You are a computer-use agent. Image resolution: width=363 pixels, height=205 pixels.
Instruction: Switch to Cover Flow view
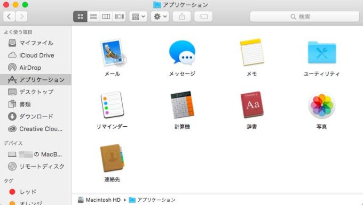tap(119, 17)
